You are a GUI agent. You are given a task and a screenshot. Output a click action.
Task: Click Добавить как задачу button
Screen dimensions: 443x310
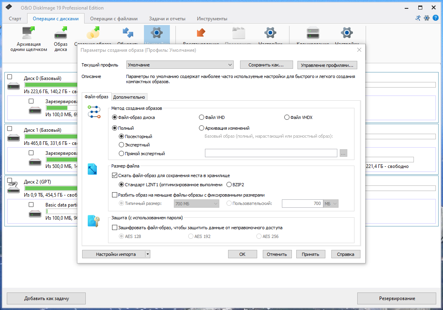pos(46,298)
